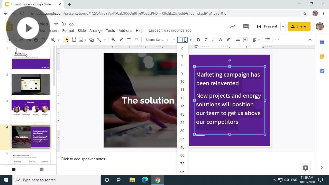Expand the Present button dropdown arrow

coord(283,26)
